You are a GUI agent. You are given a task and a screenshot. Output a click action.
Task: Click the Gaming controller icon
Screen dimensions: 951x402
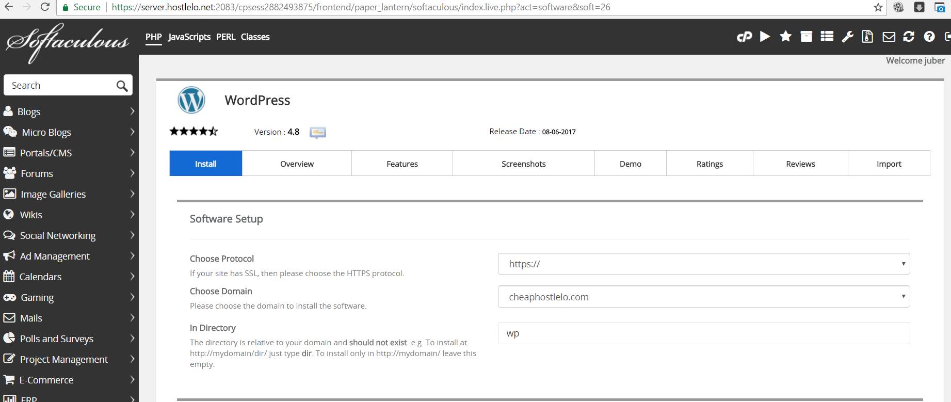(x=9, y=297)
